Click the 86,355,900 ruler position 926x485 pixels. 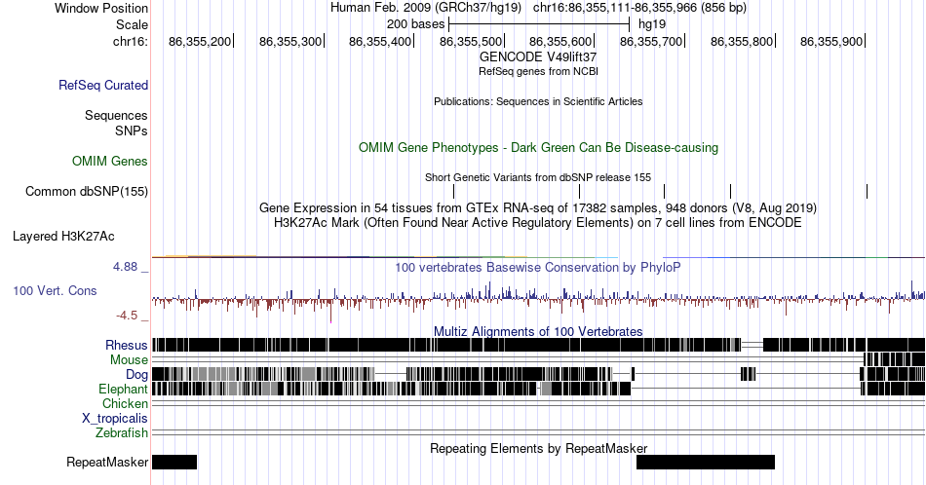tap(831, 41)
